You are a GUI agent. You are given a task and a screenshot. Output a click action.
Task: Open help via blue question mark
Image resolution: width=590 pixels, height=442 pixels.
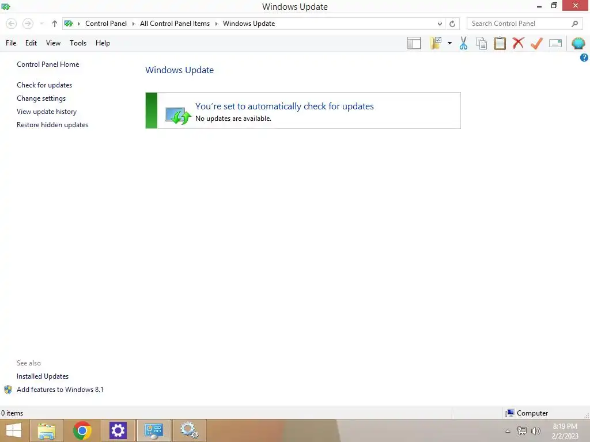(584, 58)
